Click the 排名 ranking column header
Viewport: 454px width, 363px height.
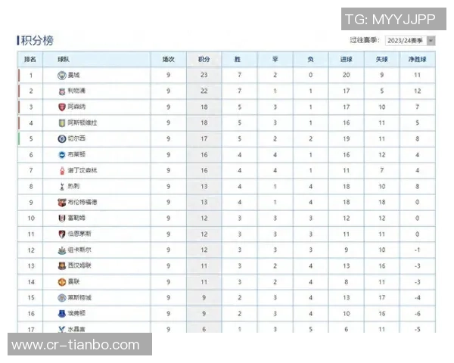click(x=30, y=59)
